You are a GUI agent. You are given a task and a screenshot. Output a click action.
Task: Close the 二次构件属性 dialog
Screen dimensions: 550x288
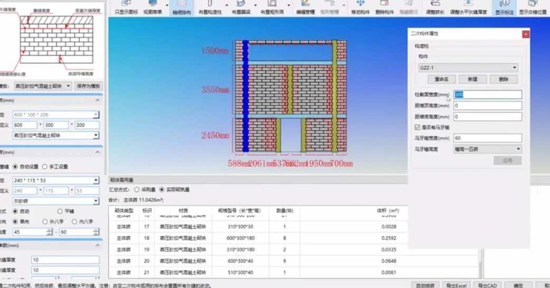point(525,34)
